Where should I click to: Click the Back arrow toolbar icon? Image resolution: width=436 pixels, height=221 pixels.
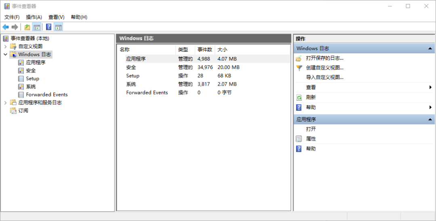(6, 27)
